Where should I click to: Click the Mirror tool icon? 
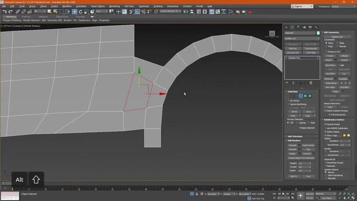click(186, 12)
